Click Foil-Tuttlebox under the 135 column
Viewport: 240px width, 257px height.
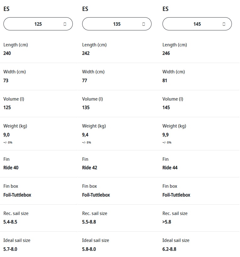pyautogui.click(x=96, y=195)
